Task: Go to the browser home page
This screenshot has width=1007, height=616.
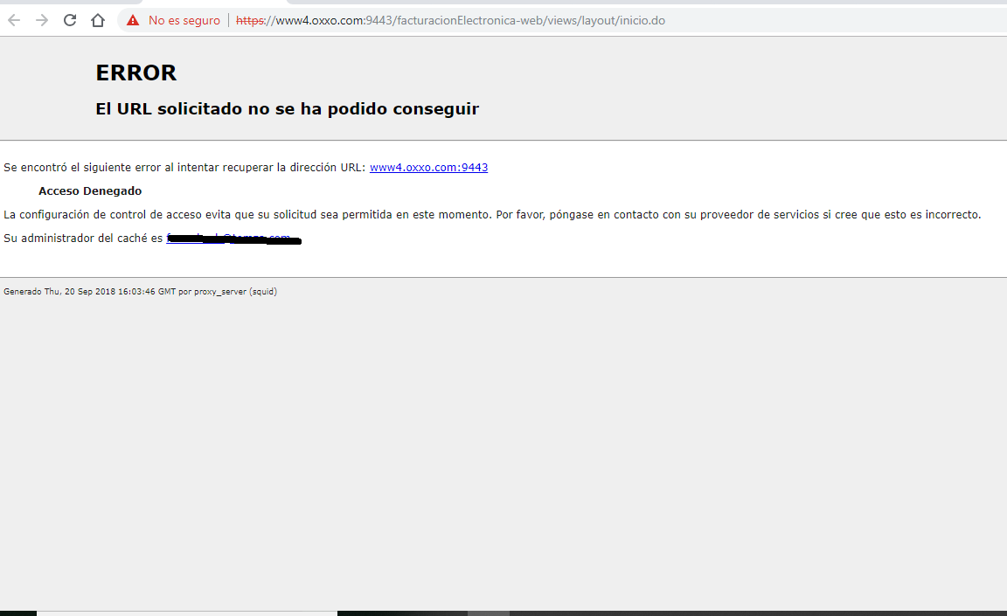Action: tap(98, 20)
